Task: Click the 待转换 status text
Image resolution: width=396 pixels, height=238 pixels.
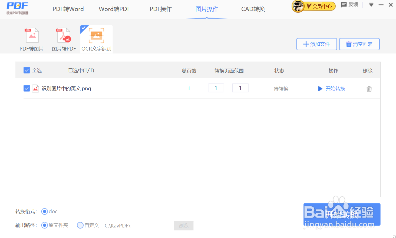Action: point(281,89)
